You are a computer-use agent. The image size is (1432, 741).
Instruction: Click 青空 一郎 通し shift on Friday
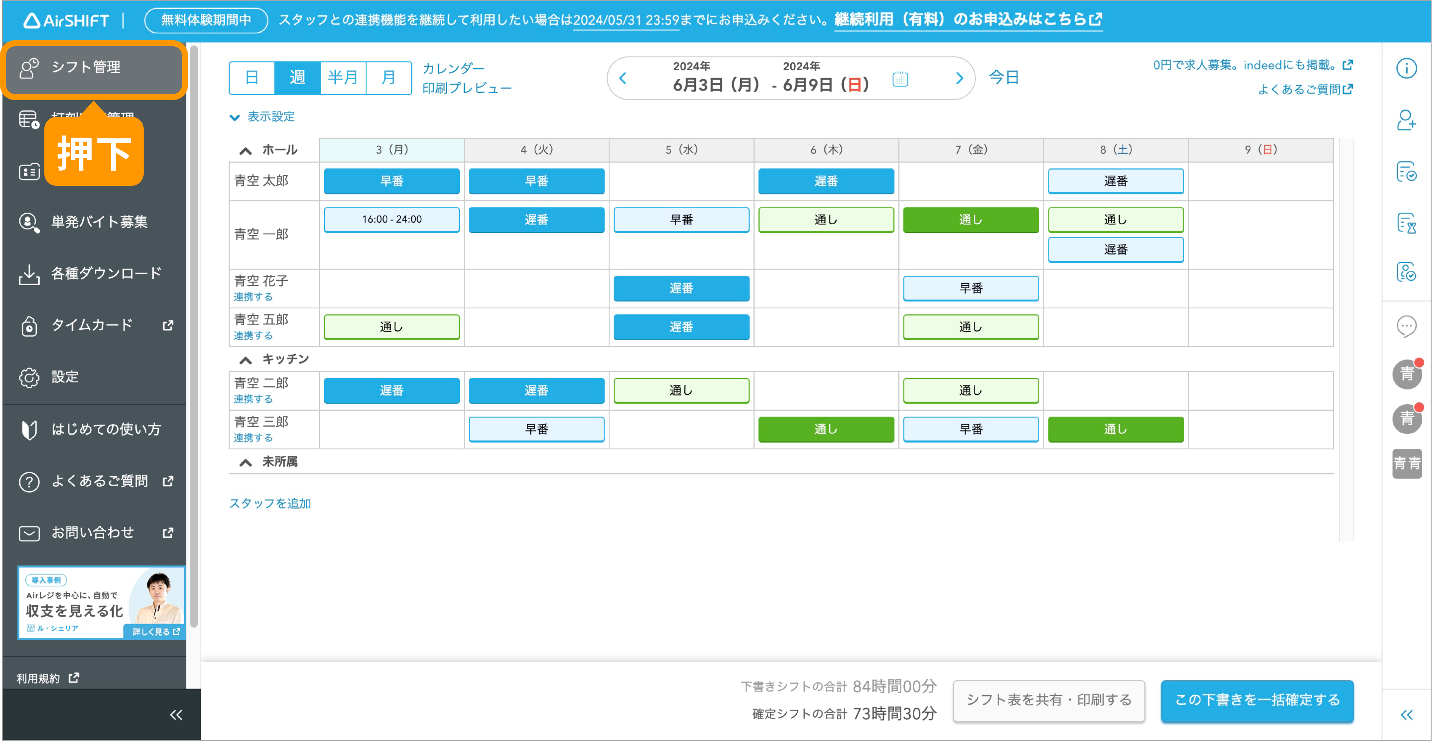971,220
